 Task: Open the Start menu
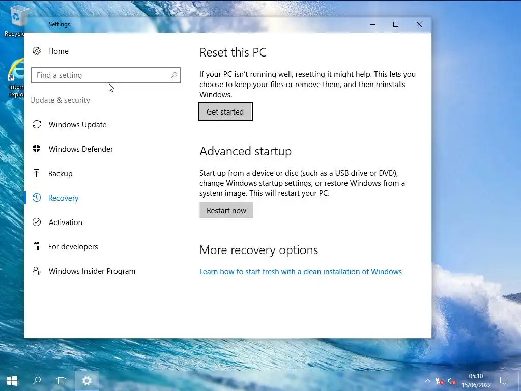(12, 381)
